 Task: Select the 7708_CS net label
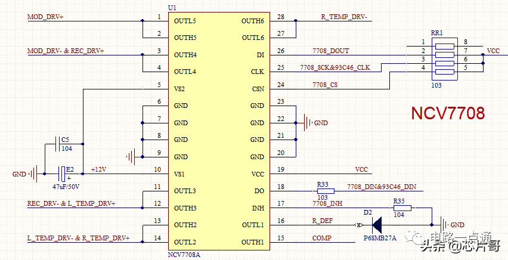pyautogui.click(x=325, y=85)
